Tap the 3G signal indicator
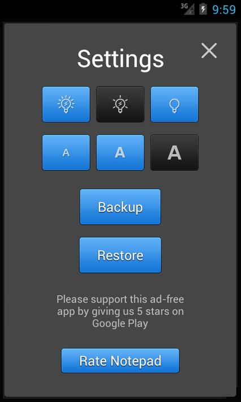241x402 pixels. click(187, 9)
